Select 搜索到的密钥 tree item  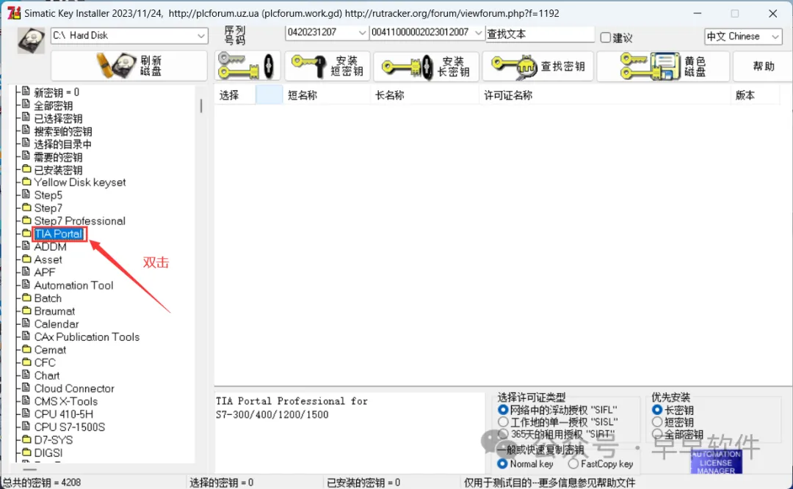[62, 131]
